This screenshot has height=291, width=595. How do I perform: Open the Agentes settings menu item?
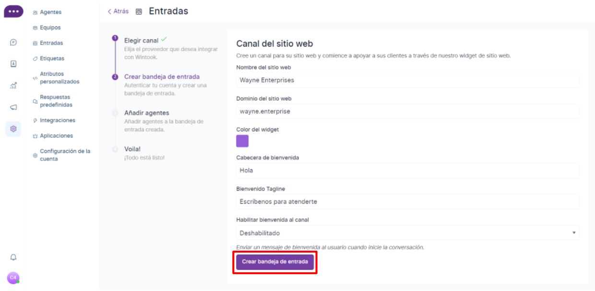point(50,12)
